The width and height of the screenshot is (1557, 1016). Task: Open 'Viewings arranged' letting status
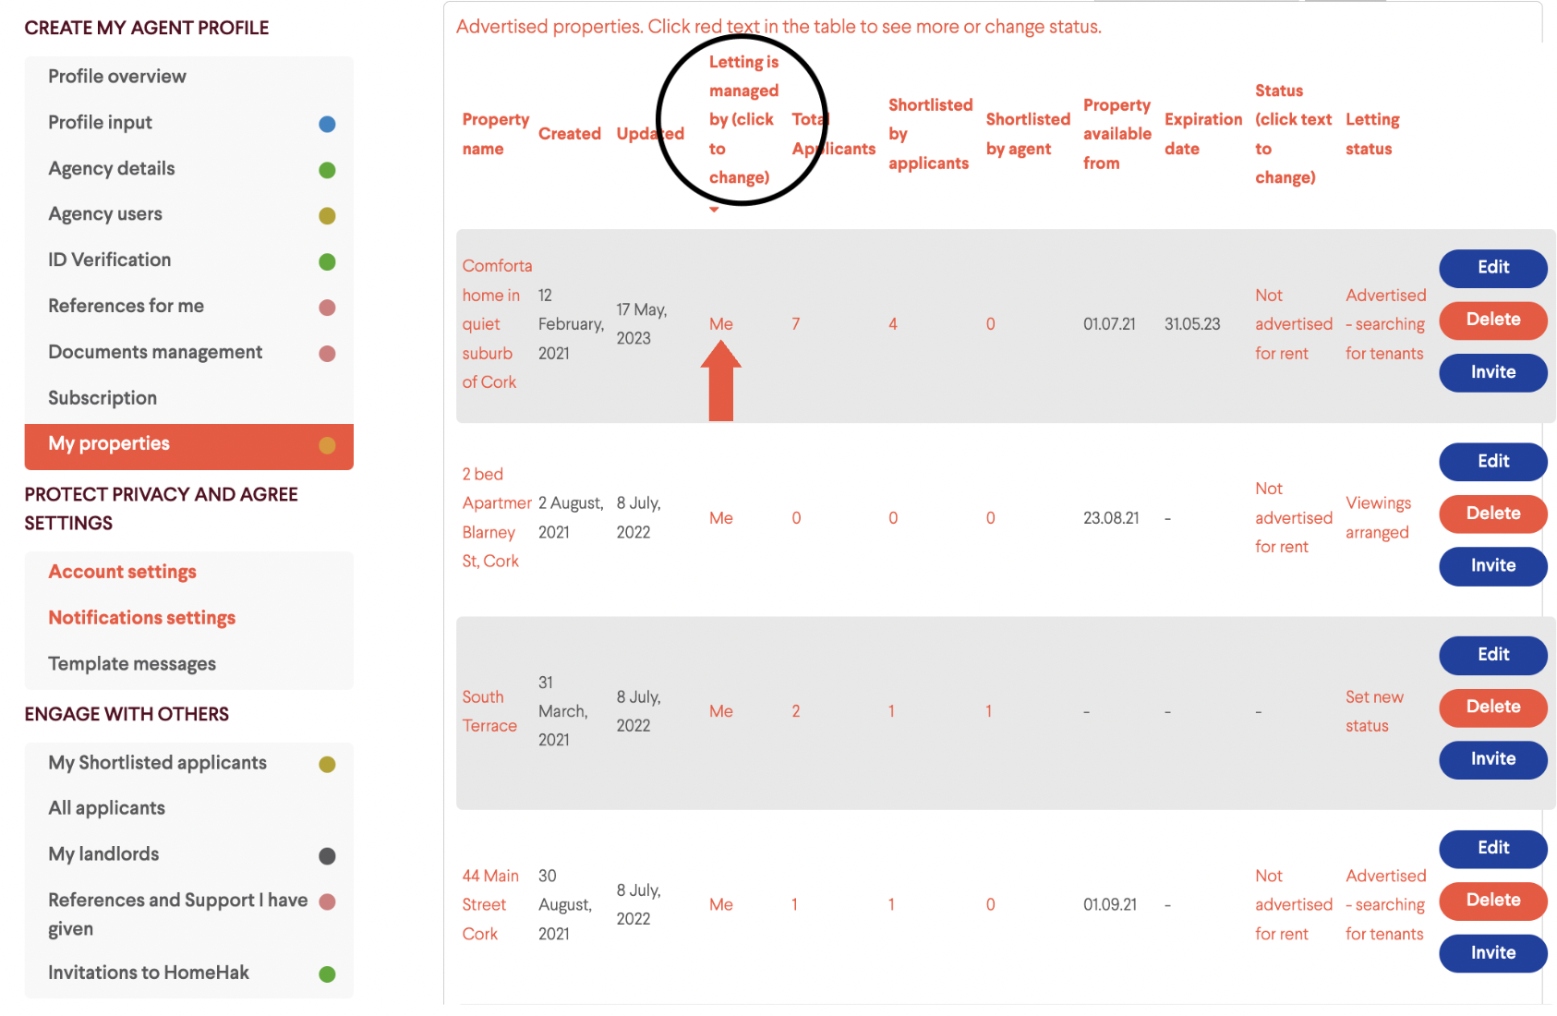pyautogui.click(x=1378, y=518)
